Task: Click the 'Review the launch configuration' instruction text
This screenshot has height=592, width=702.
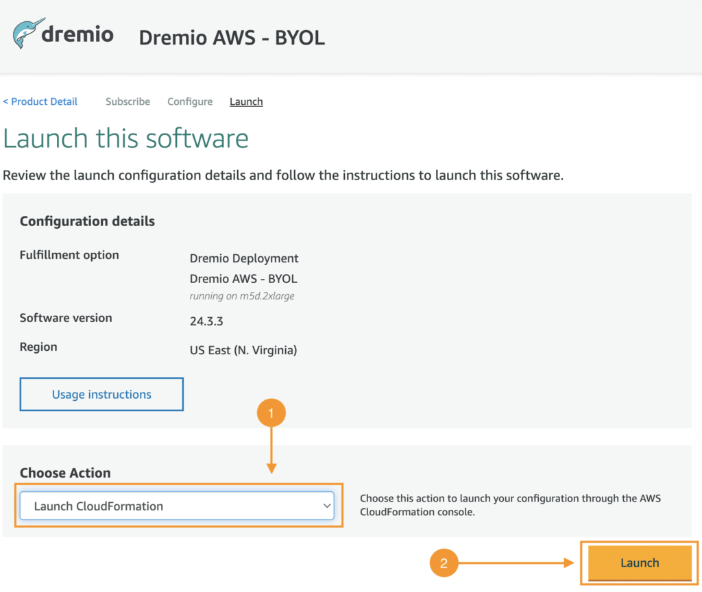Action: tap(283, 175)
